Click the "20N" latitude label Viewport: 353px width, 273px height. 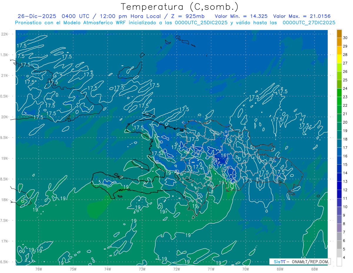tap(4, 117)
